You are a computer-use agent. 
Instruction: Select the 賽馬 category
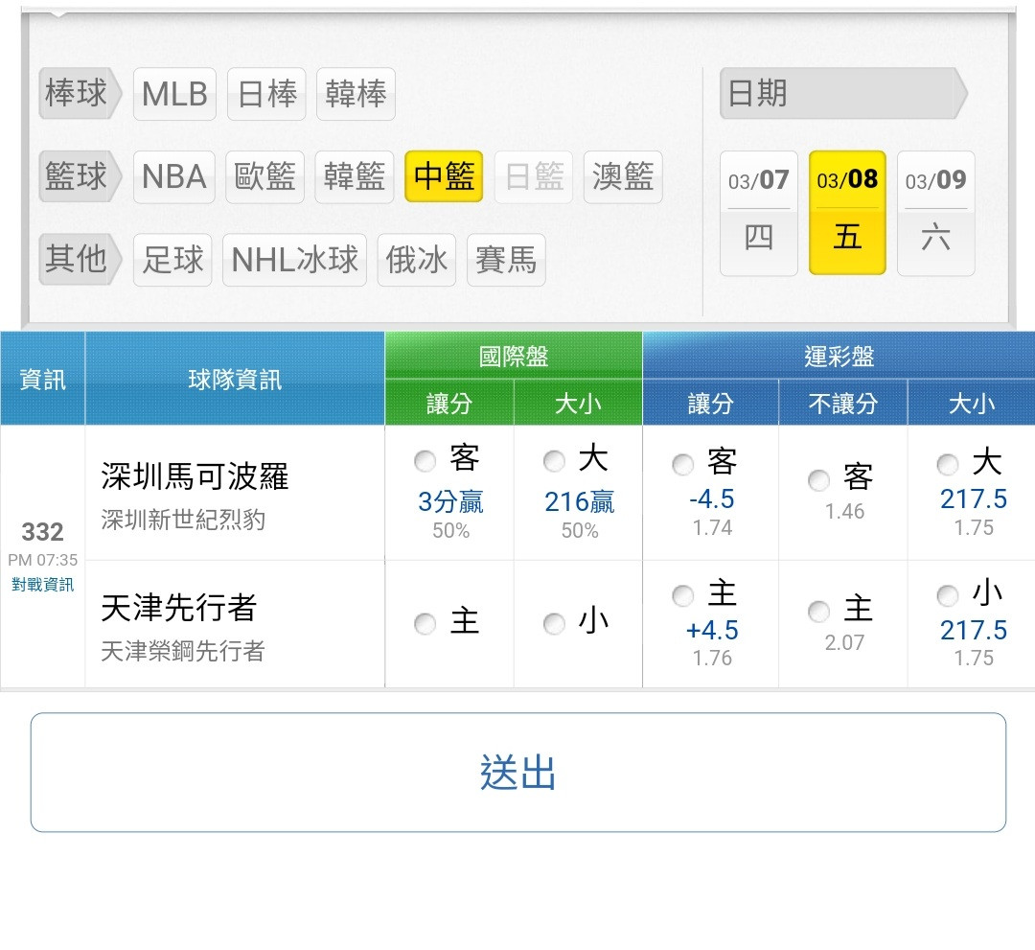click(x=506, y=260)
